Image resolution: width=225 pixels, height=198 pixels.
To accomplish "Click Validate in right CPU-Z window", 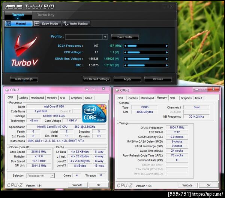I will (x=187, y=185).
